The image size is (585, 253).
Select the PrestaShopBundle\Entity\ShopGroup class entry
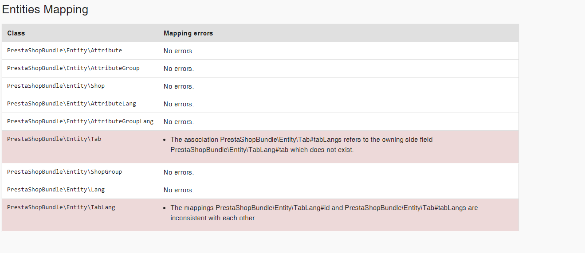[64, 172]
